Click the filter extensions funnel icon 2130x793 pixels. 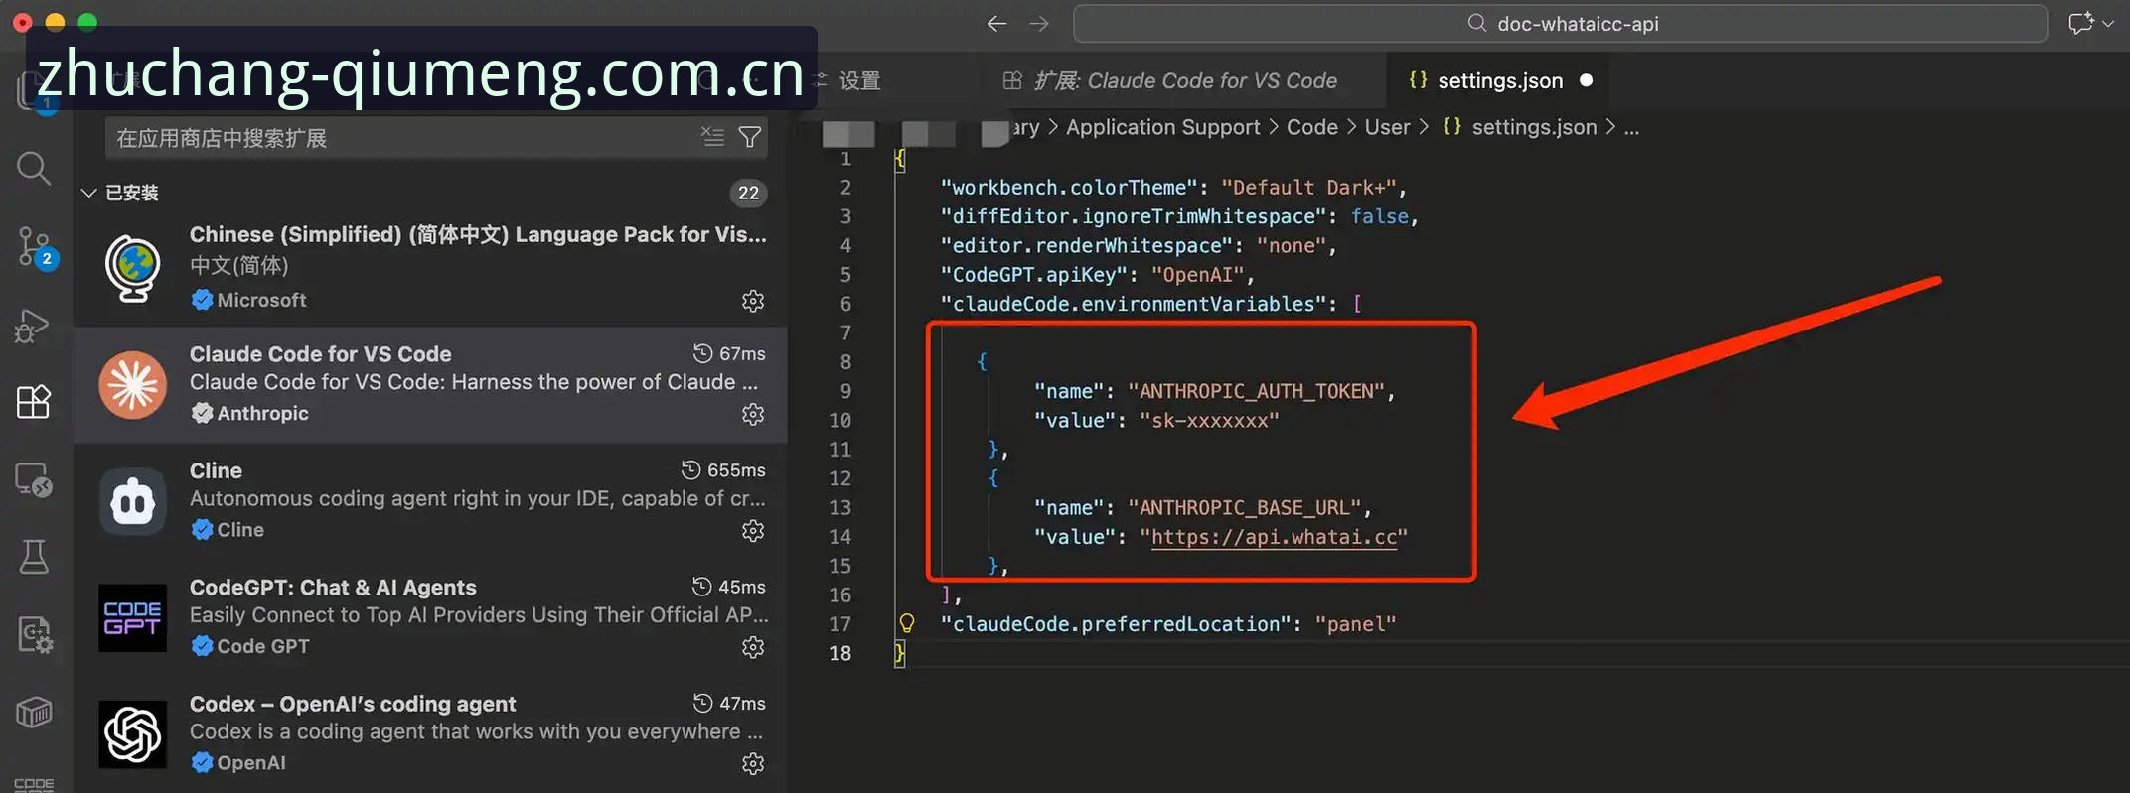coord(750,137)
